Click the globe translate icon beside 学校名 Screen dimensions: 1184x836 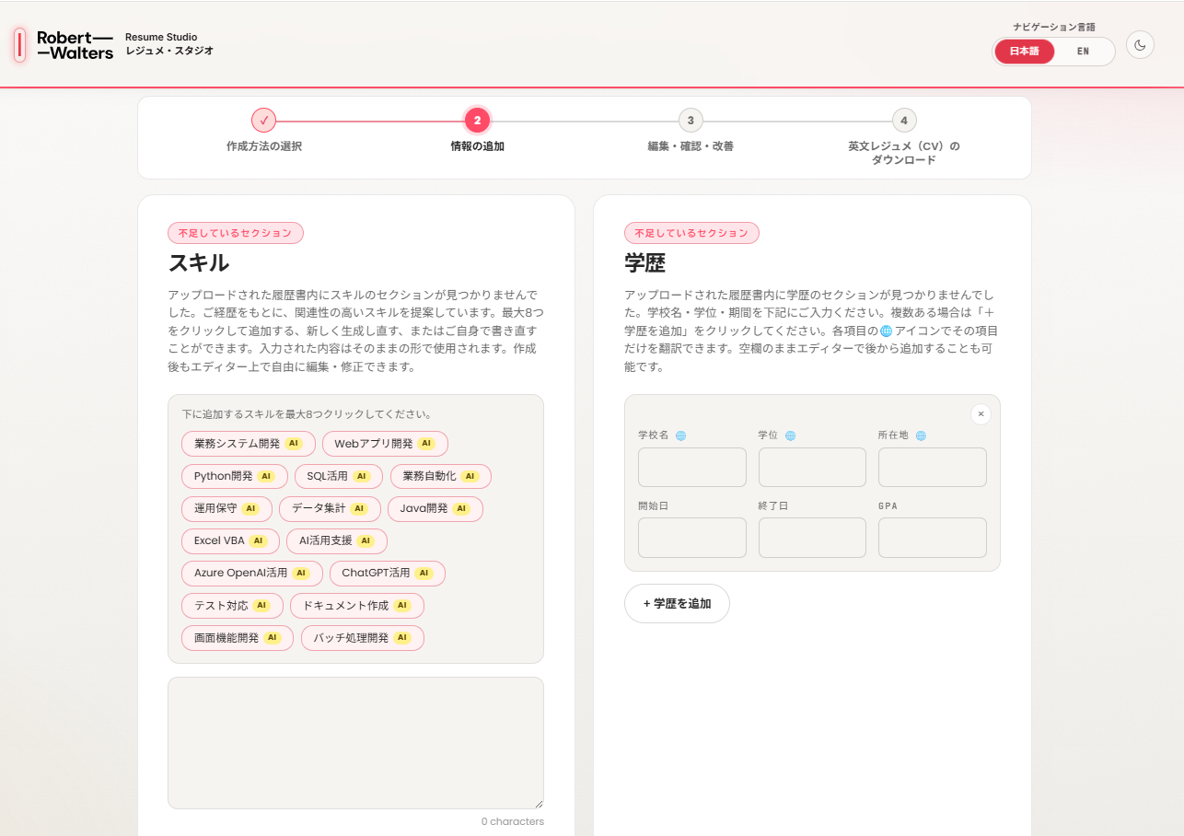click(680, 435)
